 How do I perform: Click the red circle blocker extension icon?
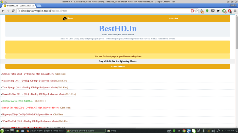(x=230, y=11)
